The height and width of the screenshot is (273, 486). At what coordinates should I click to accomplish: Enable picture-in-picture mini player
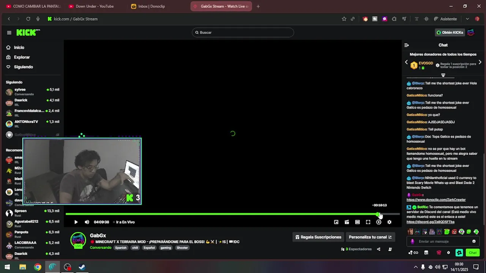[x=336, y=222]
